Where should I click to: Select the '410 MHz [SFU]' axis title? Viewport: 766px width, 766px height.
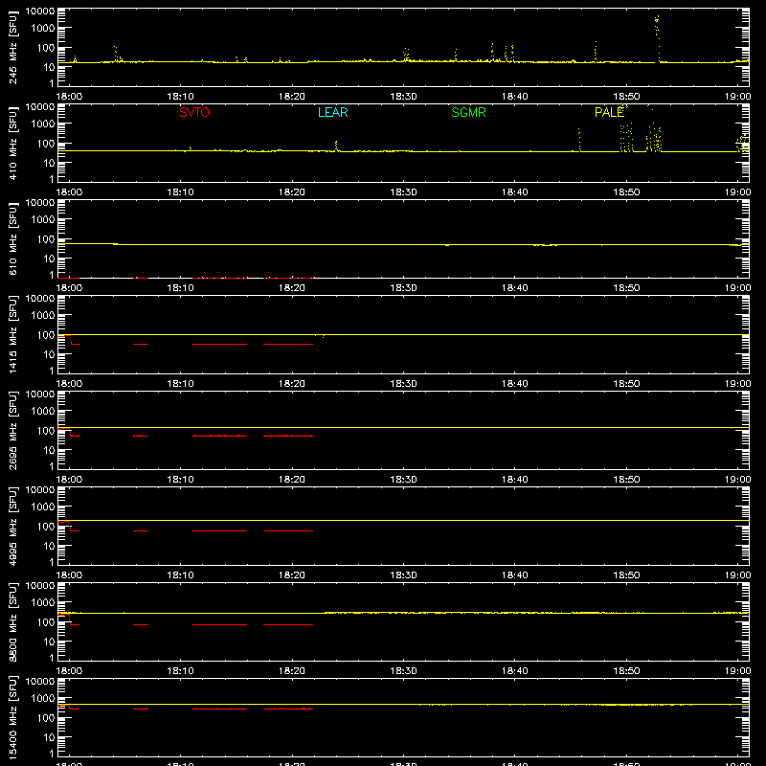[13, 144]
